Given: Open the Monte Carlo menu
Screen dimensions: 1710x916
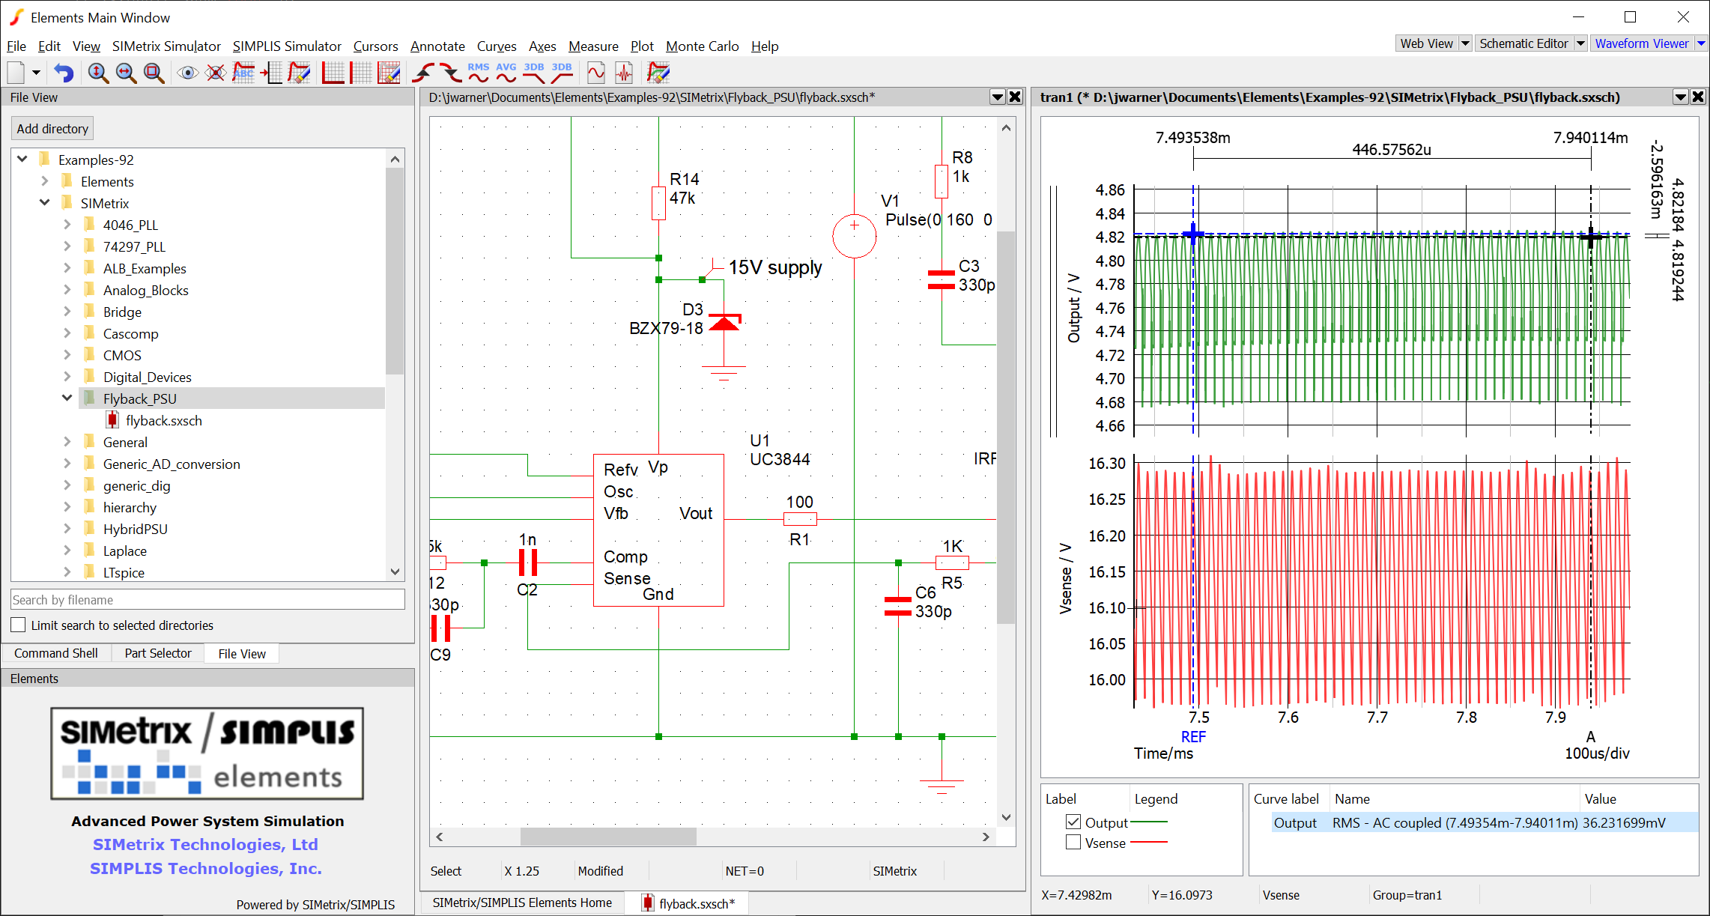Looking at the screenshot, I should coord(702,46).
